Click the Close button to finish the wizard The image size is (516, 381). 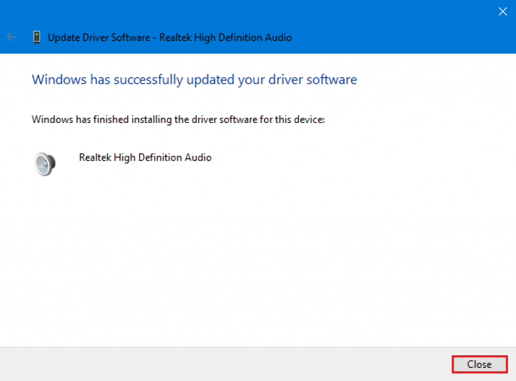(479, 364)
